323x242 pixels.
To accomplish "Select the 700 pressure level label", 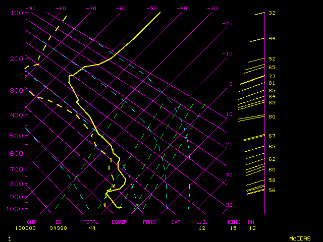I will click(x=17, y=170).
